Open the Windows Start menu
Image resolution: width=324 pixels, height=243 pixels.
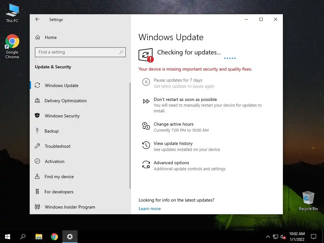8,237
